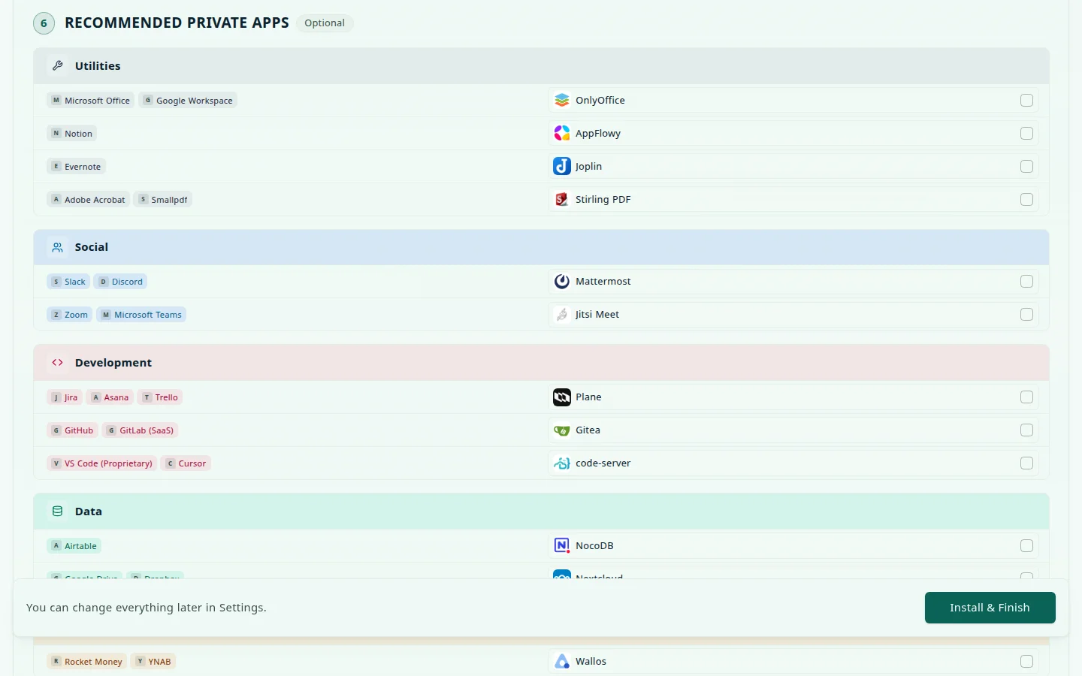Click the Joplin app icon

[x=562, y=166]
